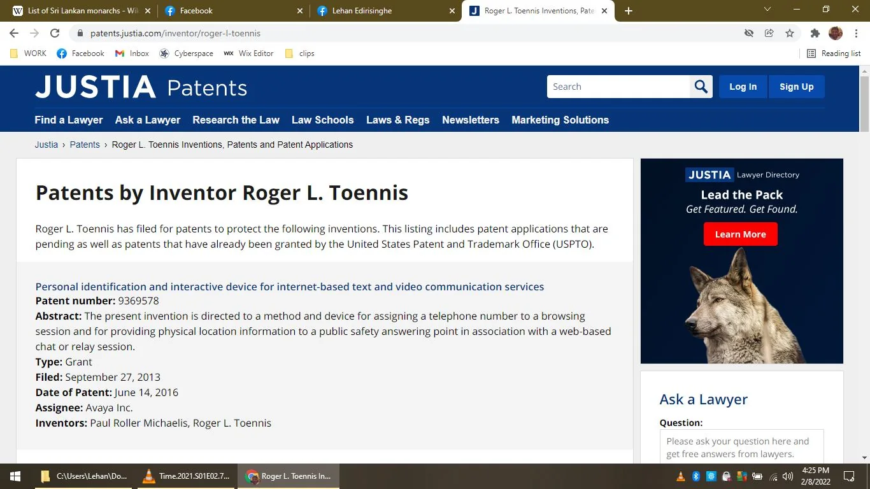870x489 pixels.
Task: Open the Gmail Inbox bookmark
Action: (132, 53)
